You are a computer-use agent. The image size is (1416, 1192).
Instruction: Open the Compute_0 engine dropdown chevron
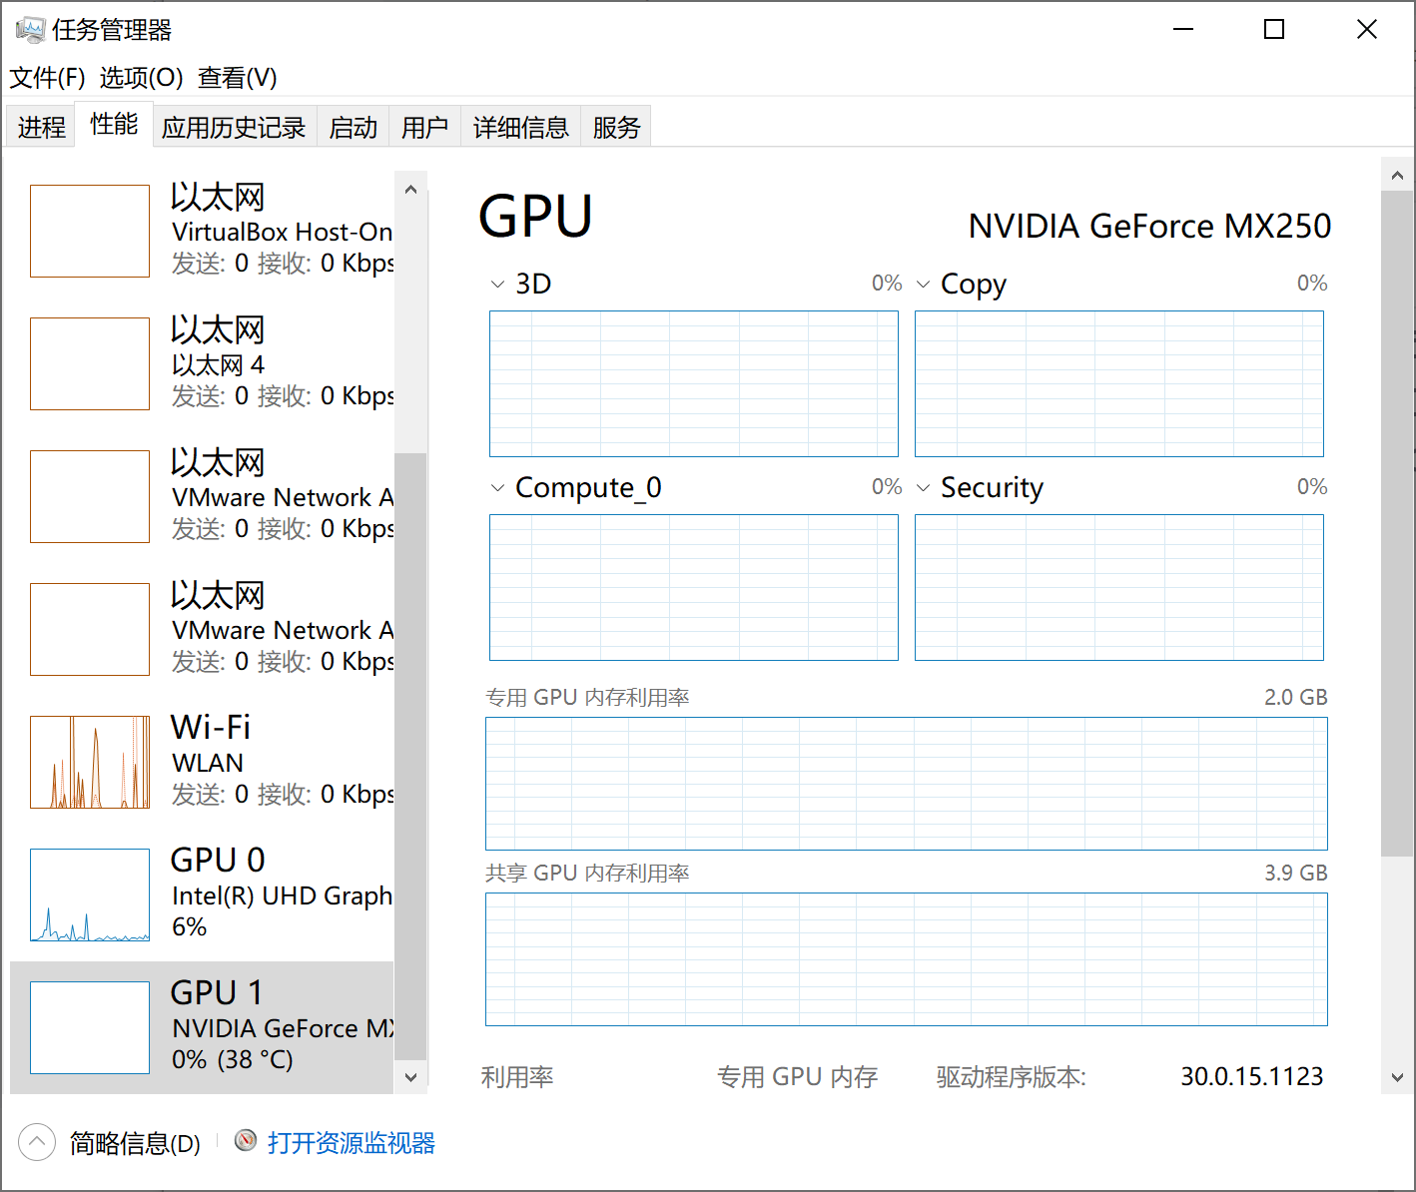(x=497, y=488)
